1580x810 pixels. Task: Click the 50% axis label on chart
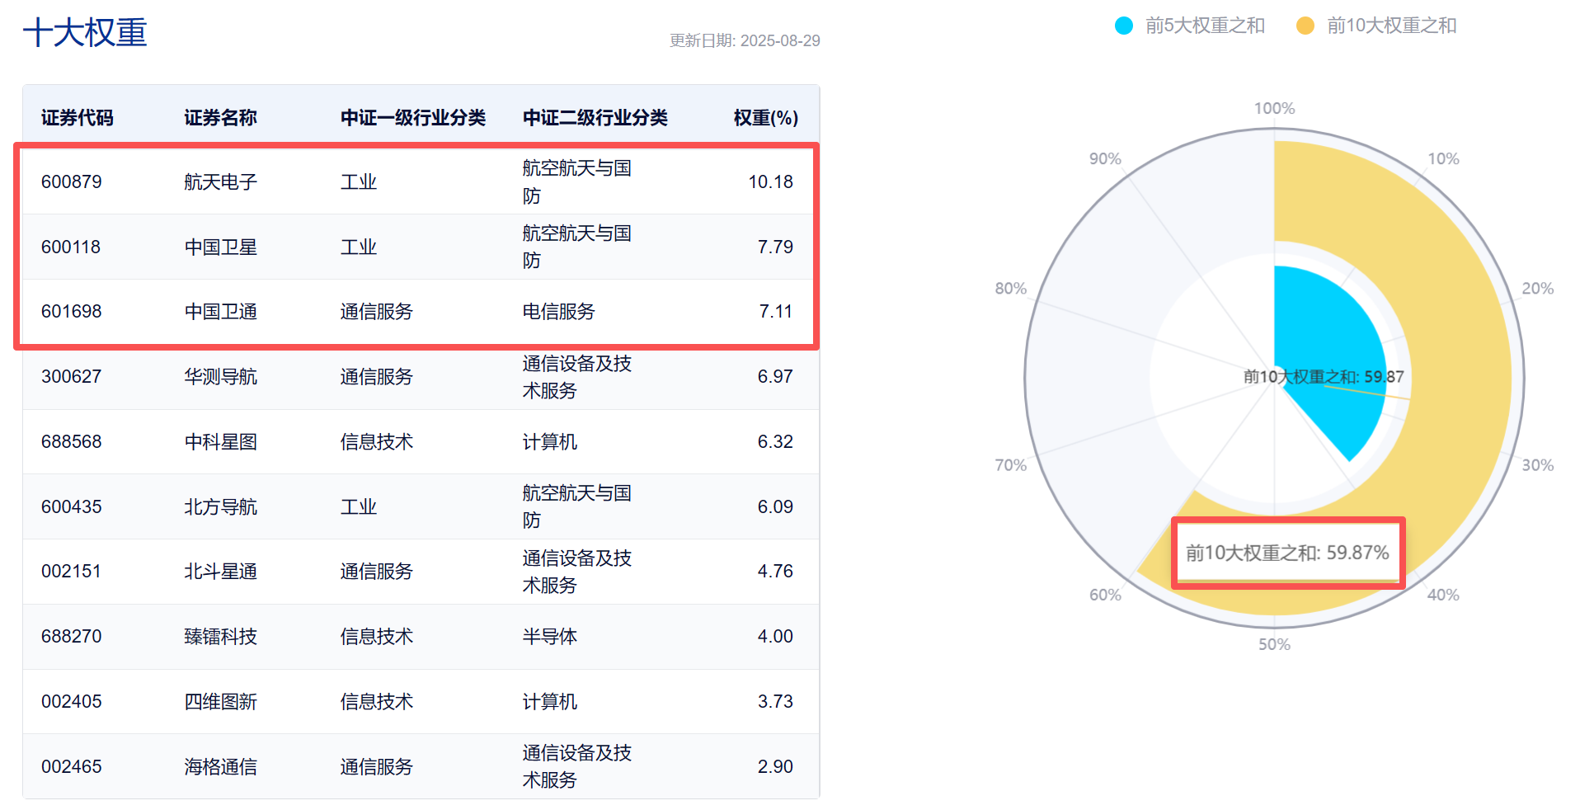pyautogui.click(x=1274, y=644)
